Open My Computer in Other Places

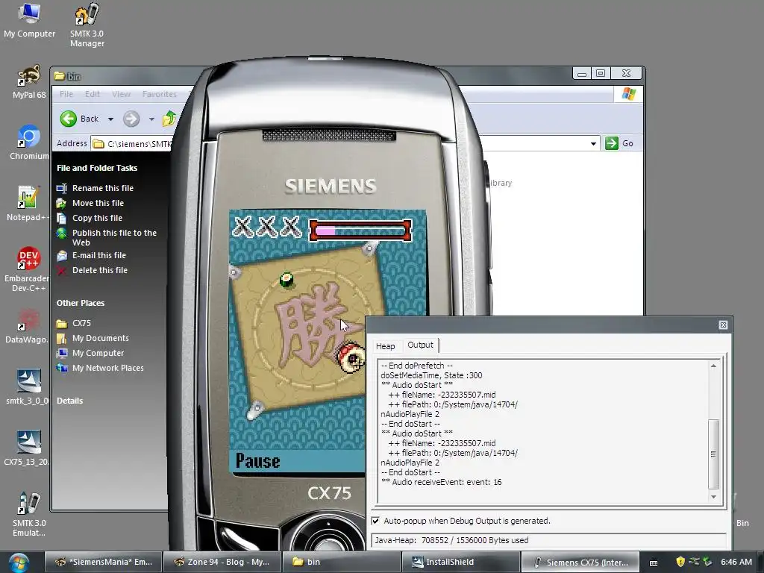coord(98,353)
